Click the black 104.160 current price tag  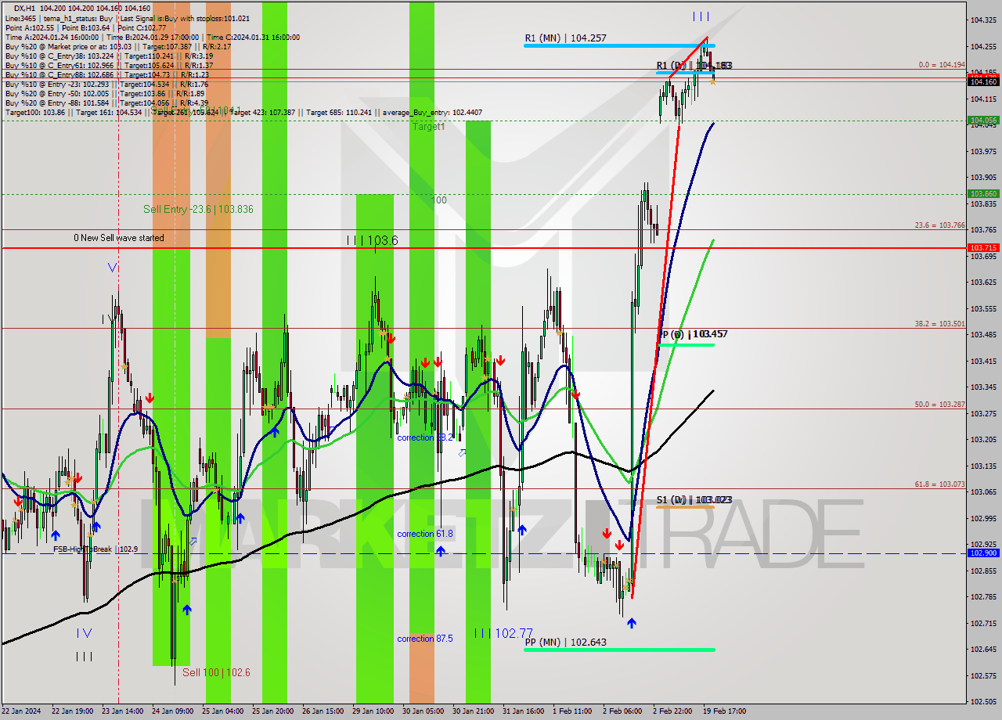[983, 81]
